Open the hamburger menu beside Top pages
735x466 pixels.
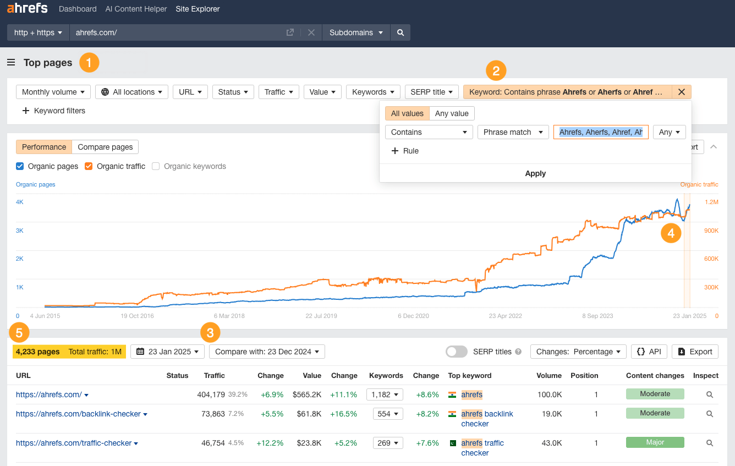pyautogui.click(x=10, y=62)
